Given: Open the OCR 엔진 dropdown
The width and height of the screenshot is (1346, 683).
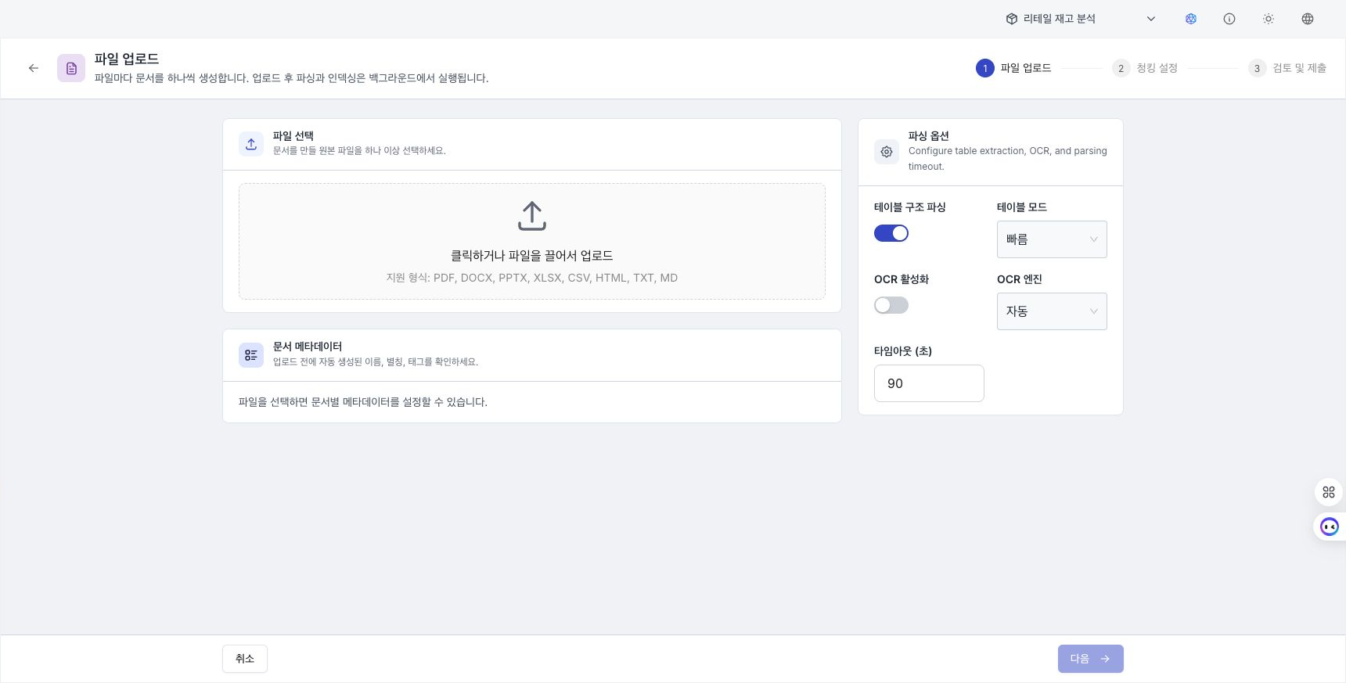Looking at the screenshot, I should pyautogui.click(x=1052, y=311).
